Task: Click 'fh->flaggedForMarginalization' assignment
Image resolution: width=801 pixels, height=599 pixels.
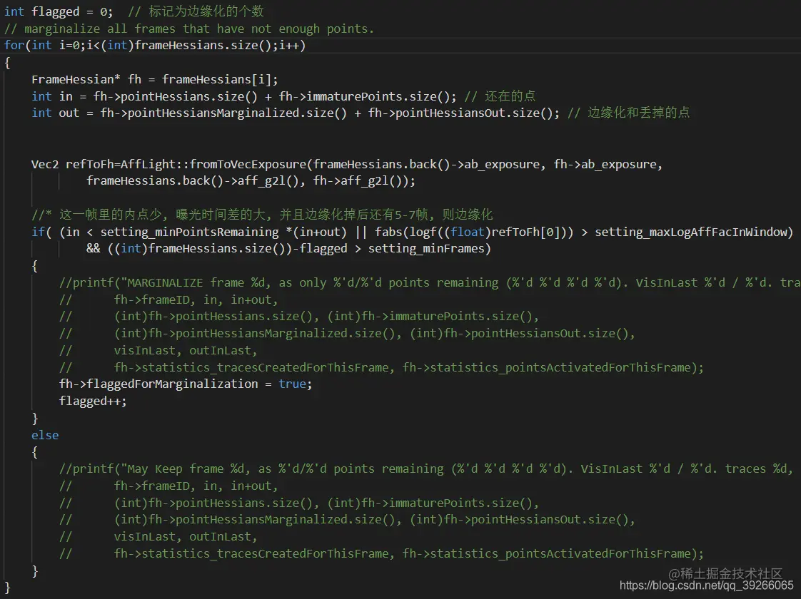Action: point(158,384)
